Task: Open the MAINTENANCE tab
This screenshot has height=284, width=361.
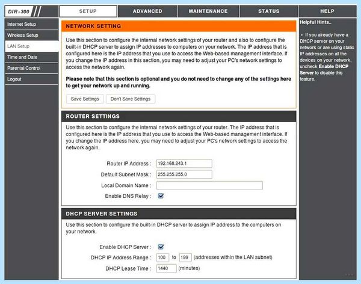Action: (208, 11)
